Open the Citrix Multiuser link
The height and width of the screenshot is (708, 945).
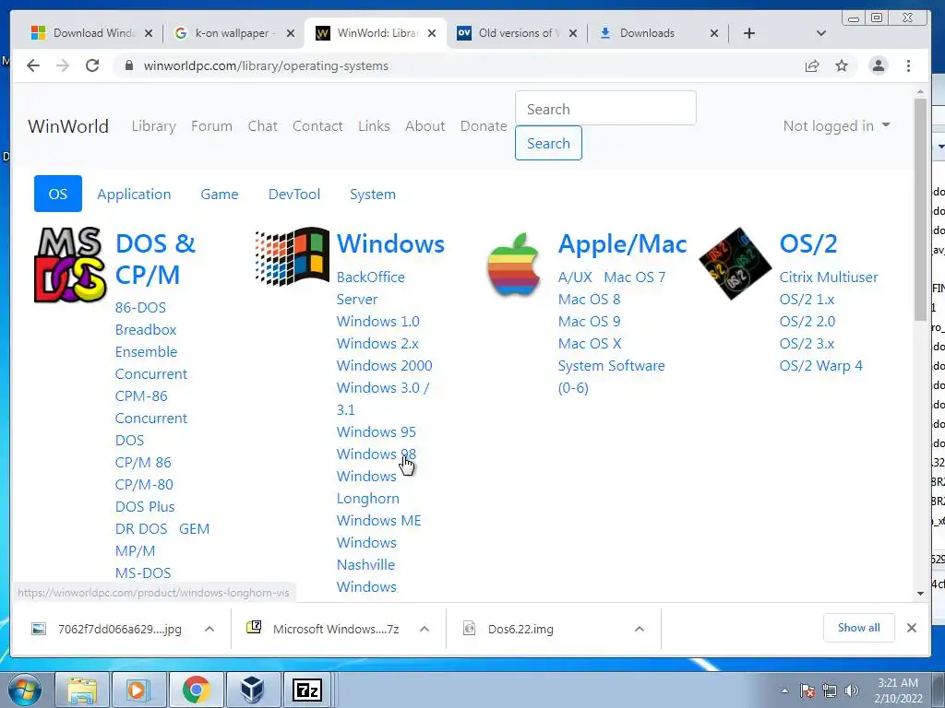[829, 277]
